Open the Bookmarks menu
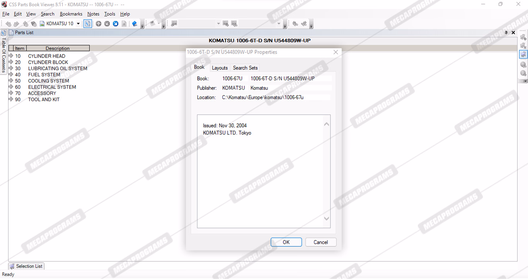528x279 pixels. point(71,14)
